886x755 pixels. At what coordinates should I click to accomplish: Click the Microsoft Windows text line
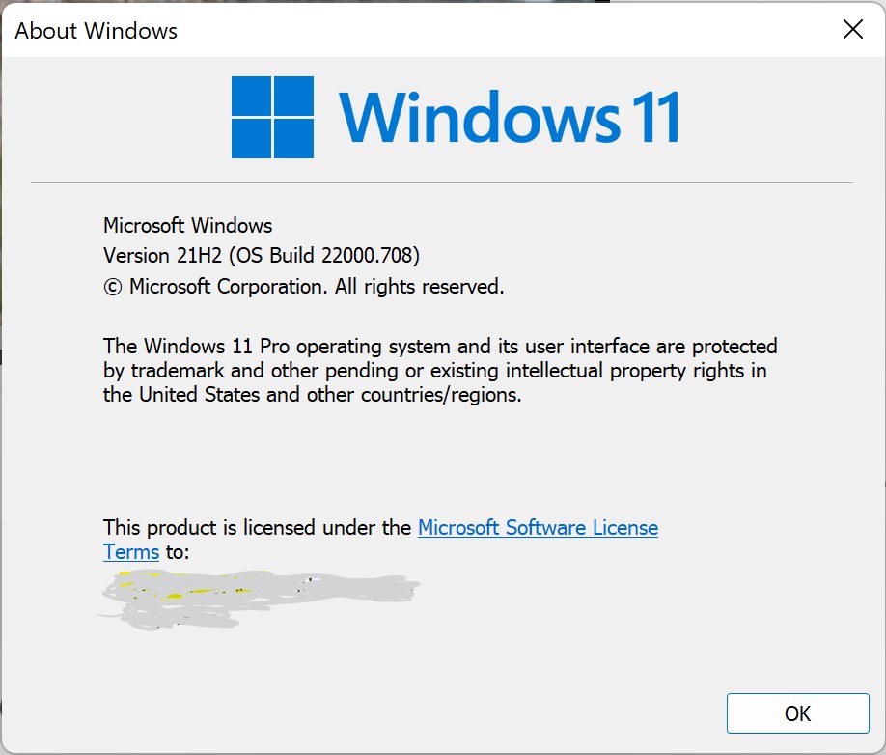pos(187,226)
